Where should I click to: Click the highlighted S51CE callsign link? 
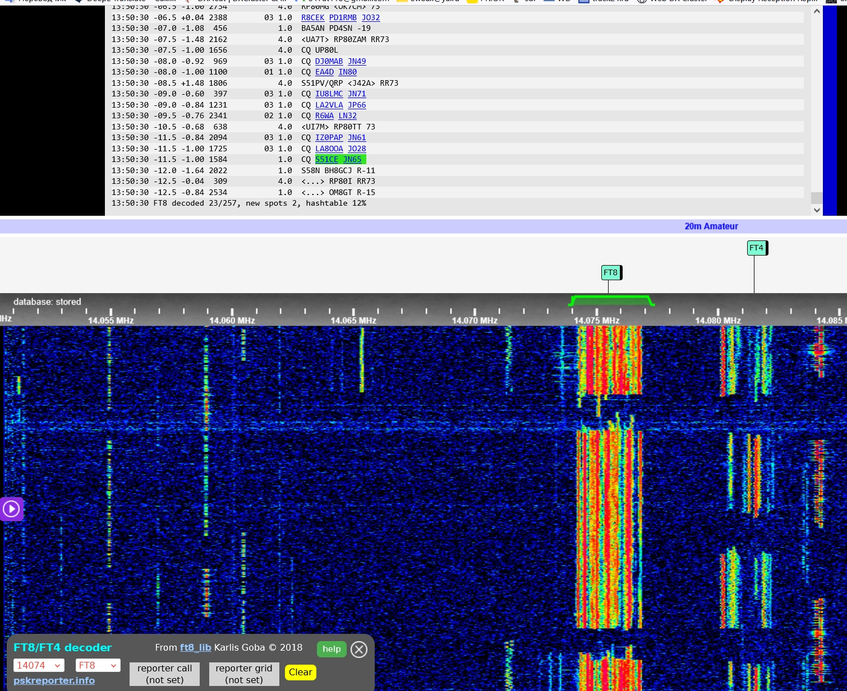(326, 159)
